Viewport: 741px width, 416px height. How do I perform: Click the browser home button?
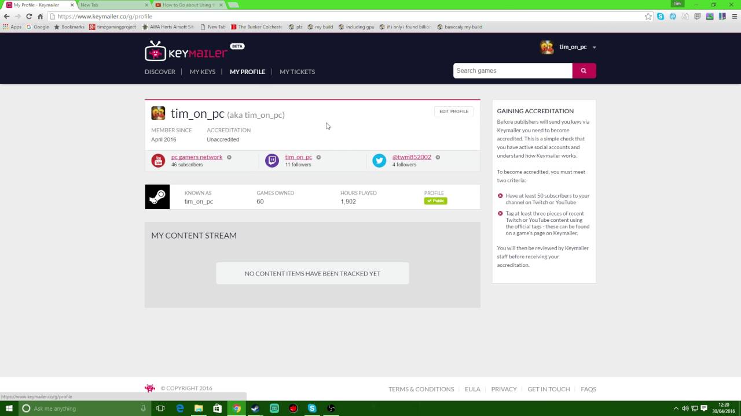40,16
